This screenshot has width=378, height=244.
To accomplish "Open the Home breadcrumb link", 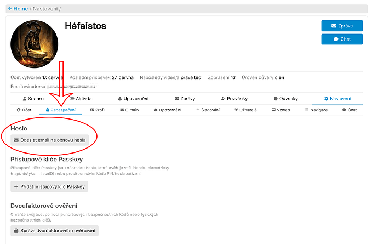I will pyautogui.click(x=18, y=9).
